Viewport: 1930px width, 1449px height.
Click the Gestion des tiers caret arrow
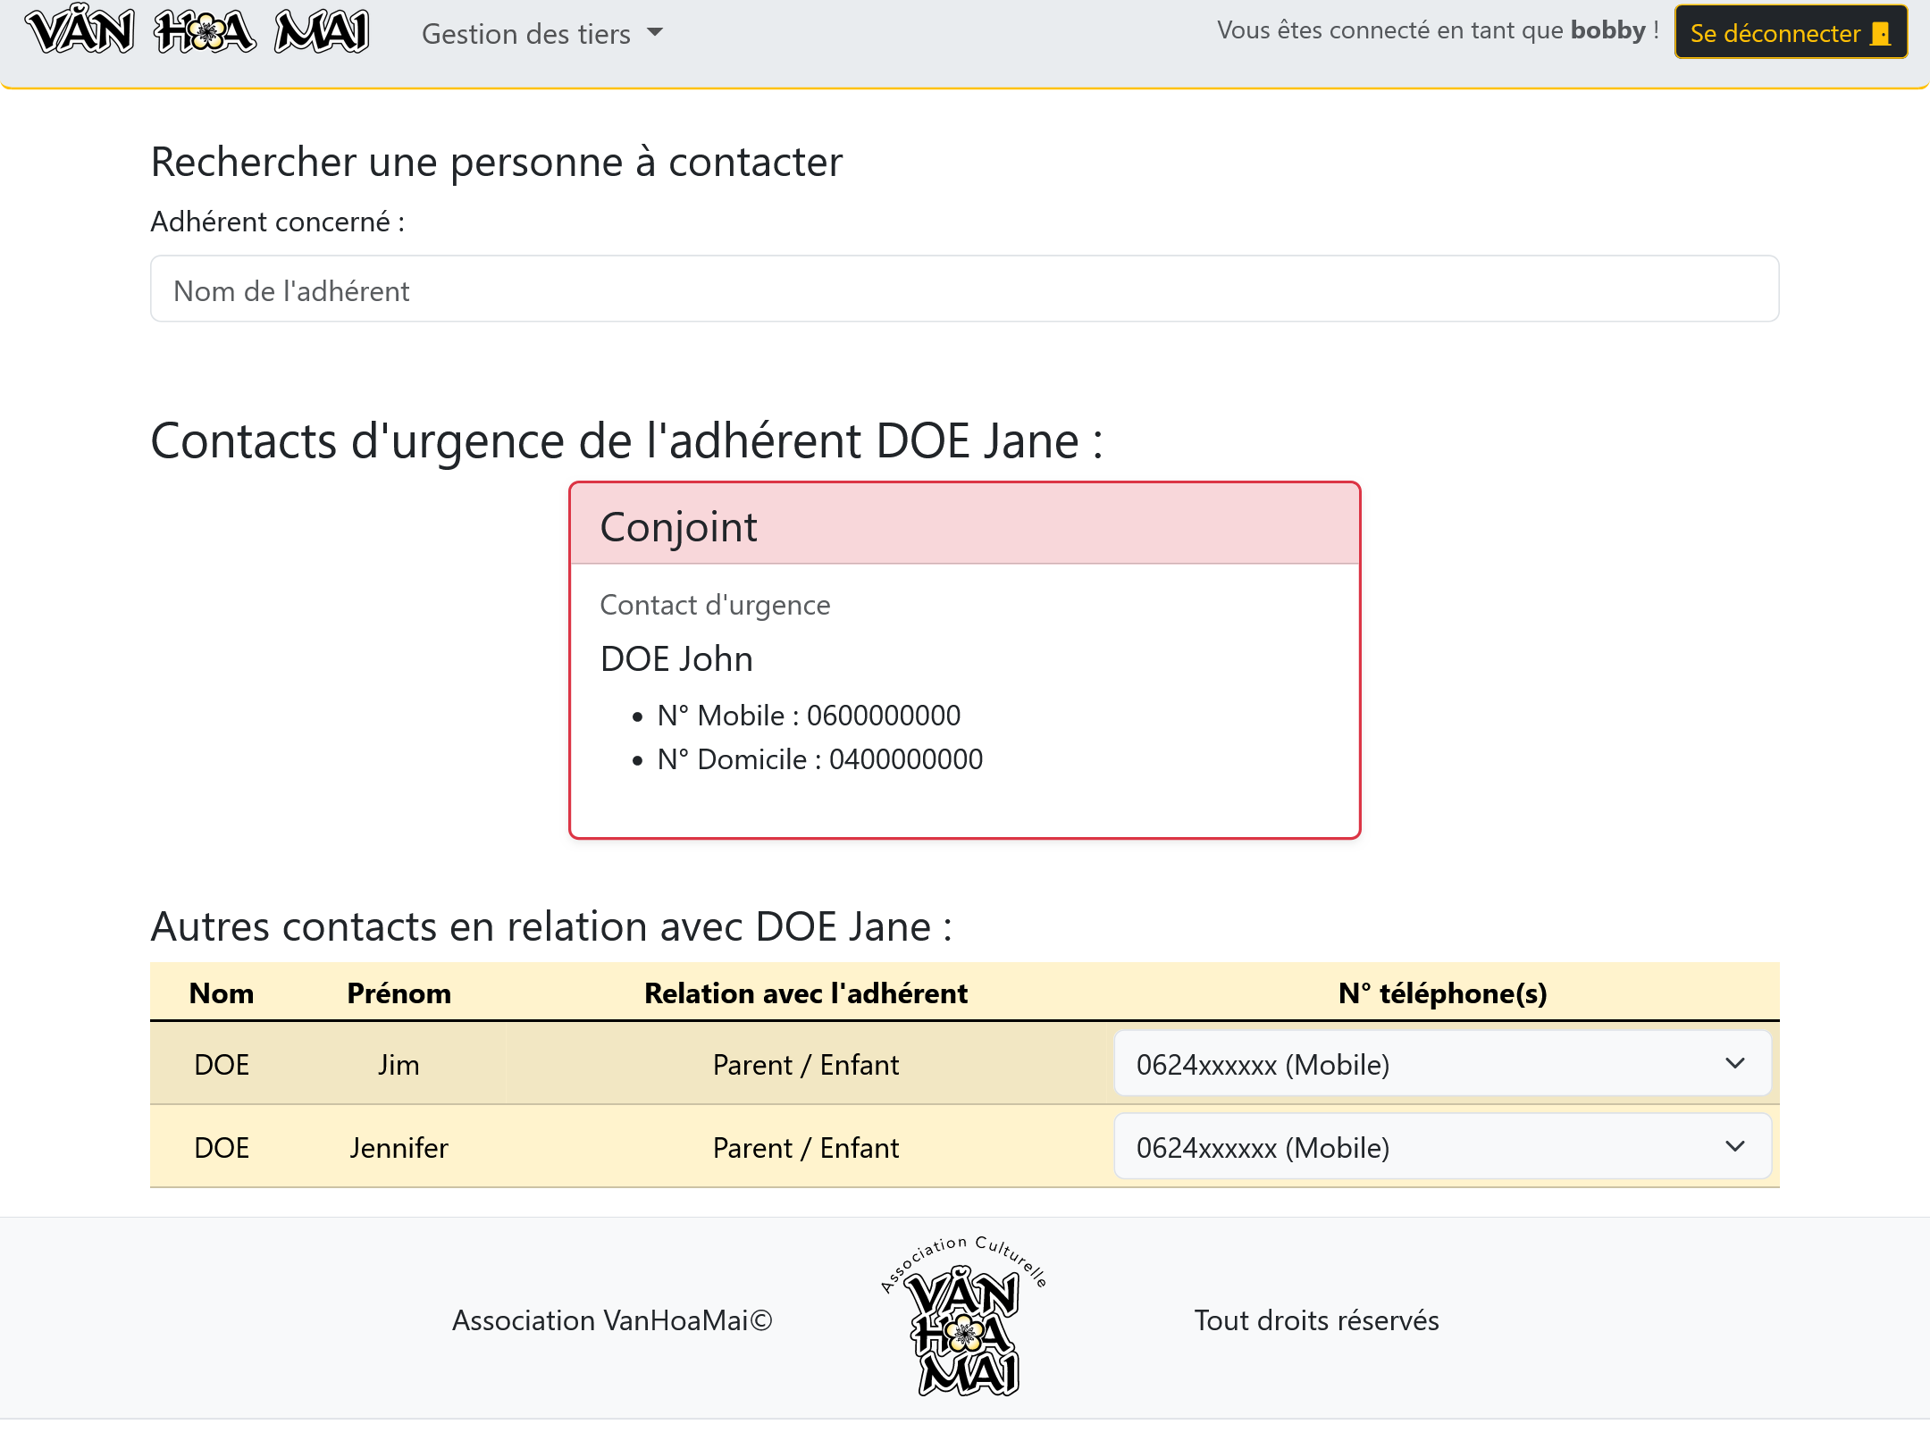click(655, 32)
